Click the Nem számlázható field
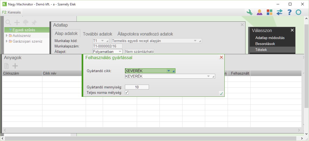 coord(140,52)
